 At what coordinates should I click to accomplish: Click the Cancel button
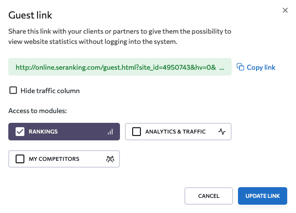(x=209, y=196)
